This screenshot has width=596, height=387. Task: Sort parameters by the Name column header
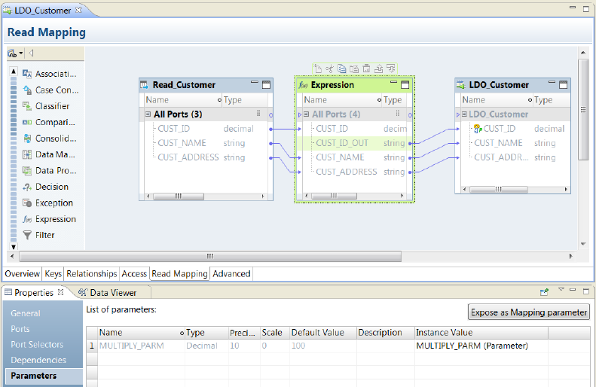pyautogui.click(x=142, y=333)
